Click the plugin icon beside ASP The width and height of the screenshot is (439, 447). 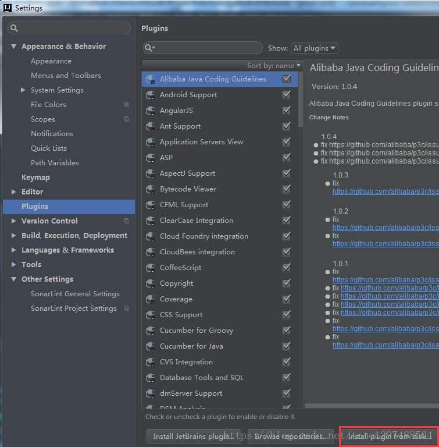[x=150, y=158]
